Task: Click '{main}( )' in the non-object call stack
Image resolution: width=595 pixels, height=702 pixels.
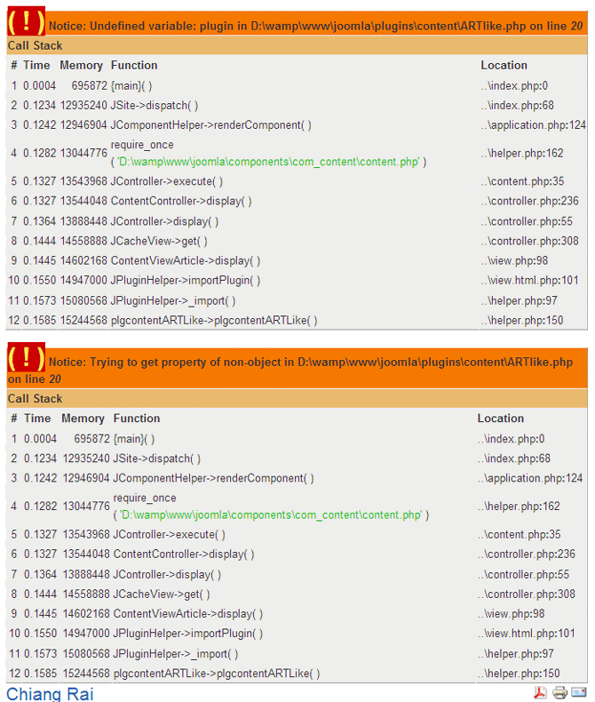Action: pyautogui.click(x=134, y=439)
